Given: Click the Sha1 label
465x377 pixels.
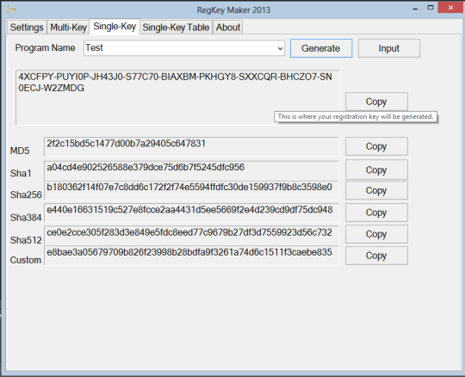Looking at the screenshot, I should pyautogui.click(x=21, y=173).
